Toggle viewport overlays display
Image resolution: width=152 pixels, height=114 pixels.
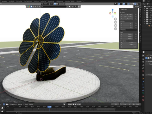tap(124, 4)
